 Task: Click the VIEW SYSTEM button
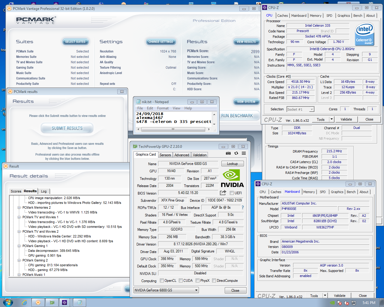pyautogui.click(x=246, y=102)
